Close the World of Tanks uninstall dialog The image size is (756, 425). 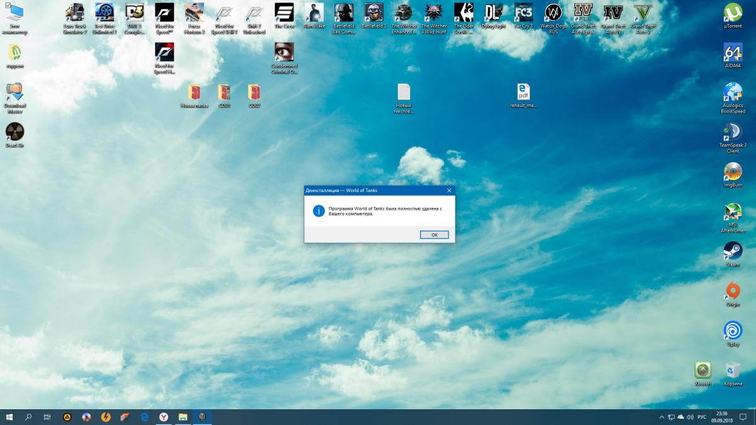[x=449, y=190]
